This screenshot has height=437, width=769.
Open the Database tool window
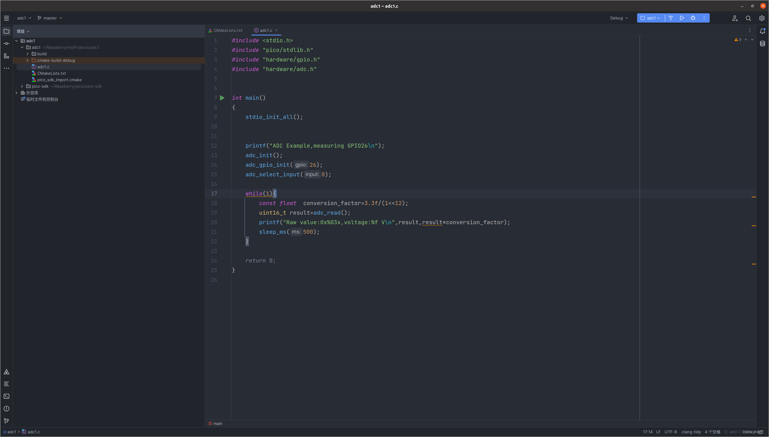(762, 44)
